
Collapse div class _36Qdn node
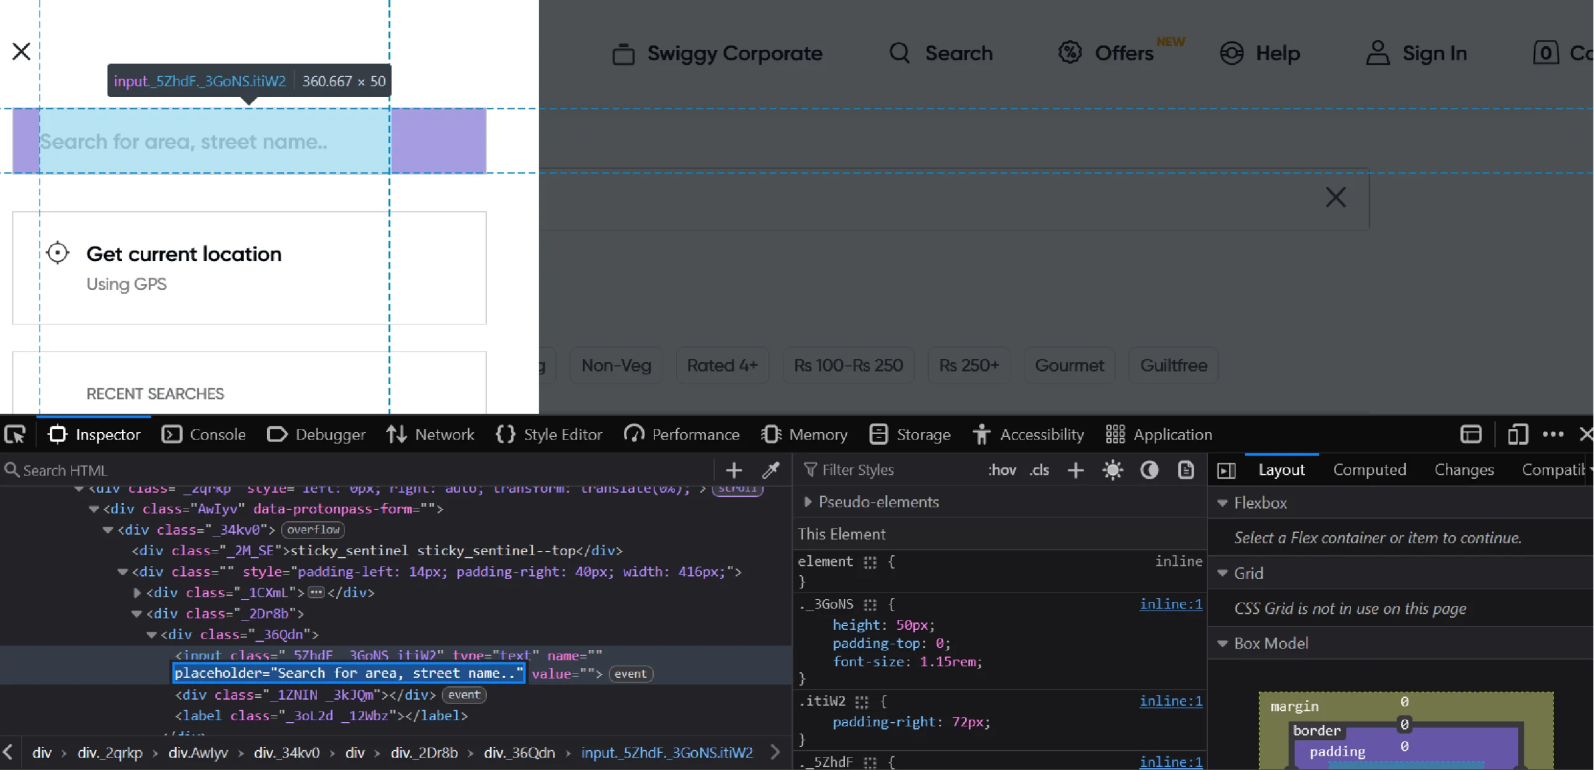151,635
